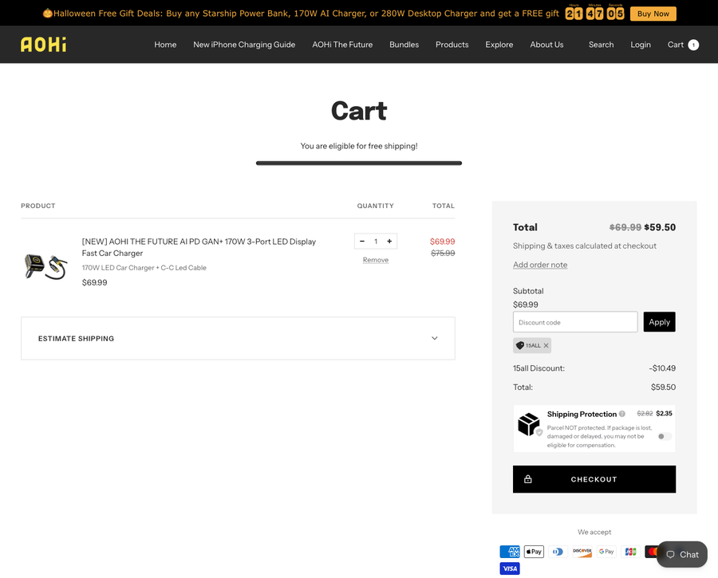Click the pumpkin icon in banner

(48, 14)
